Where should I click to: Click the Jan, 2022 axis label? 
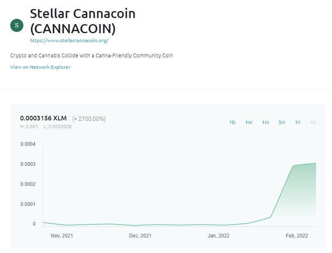219,236
